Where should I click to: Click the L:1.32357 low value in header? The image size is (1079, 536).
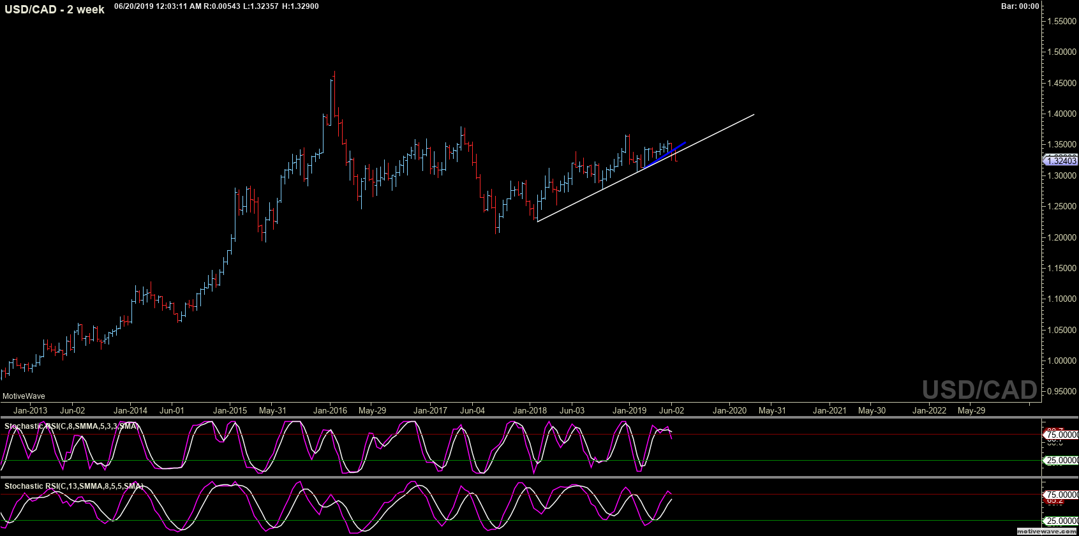pyautogui.click(x=261, y=6)
